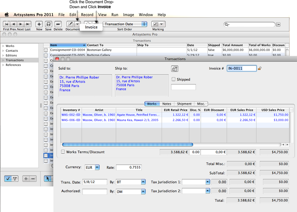Image resolution: width=297 pixels, height=212 pixels.
Task: Click the search magnifier icon
Action: pos(227,24)
